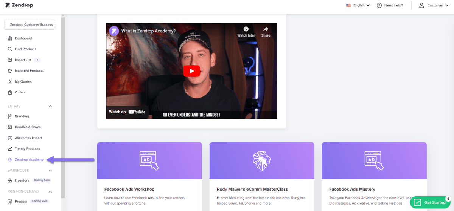454x211 pixels.
Task: Click the Import List download icon
Action: (10, 60)
